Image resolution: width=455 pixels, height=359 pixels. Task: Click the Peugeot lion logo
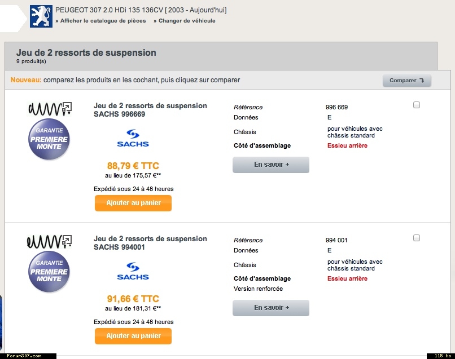tap(41, 16)
